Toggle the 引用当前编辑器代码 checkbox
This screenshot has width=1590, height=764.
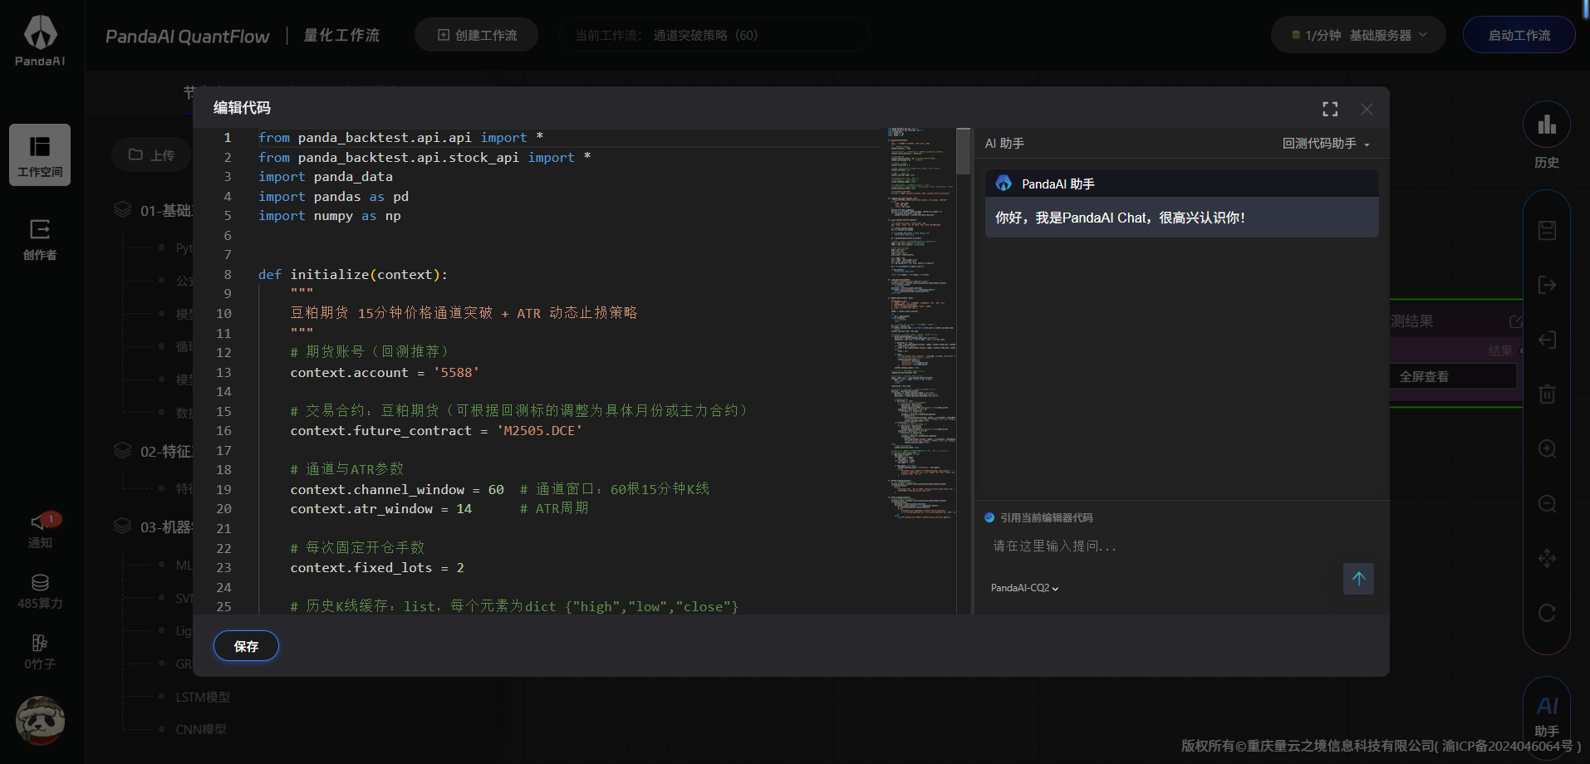click(989, 517)
